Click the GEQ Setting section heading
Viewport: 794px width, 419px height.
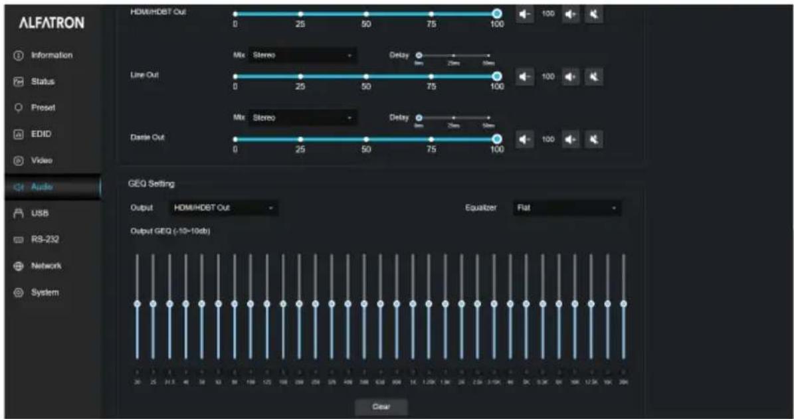152,184
